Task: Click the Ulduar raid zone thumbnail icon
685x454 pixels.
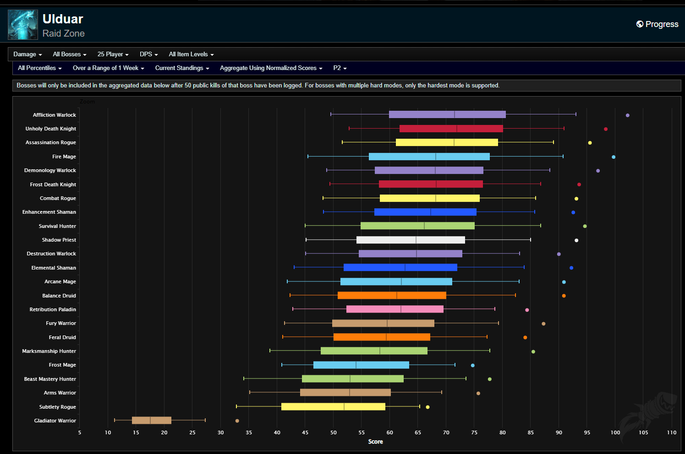Action: point(23,25)
